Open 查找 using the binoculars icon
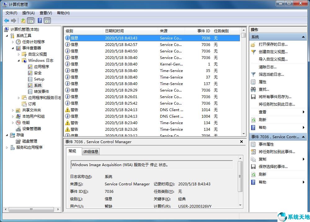 254,89
